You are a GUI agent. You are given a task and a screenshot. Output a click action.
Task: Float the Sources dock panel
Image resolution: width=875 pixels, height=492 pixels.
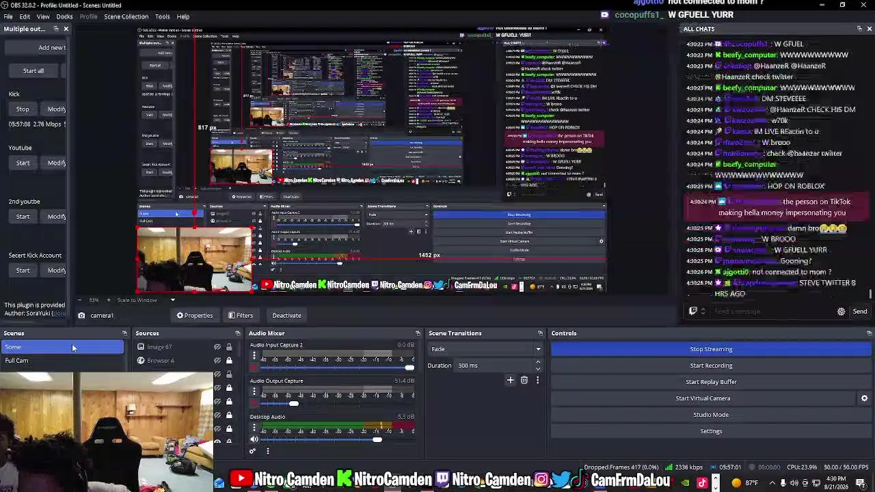coord(237,333)
